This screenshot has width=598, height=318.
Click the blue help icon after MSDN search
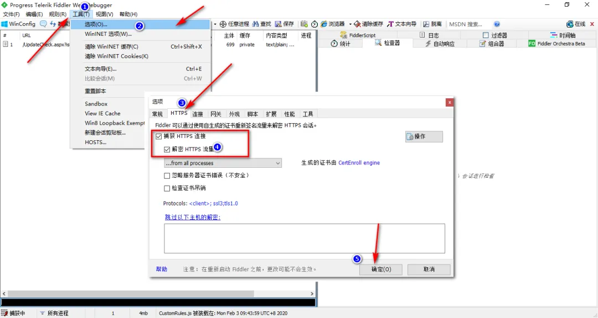[497, 24]
